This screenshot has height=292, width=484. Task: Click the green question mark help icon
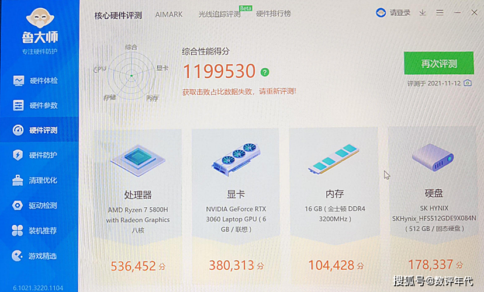click(265, 72)
